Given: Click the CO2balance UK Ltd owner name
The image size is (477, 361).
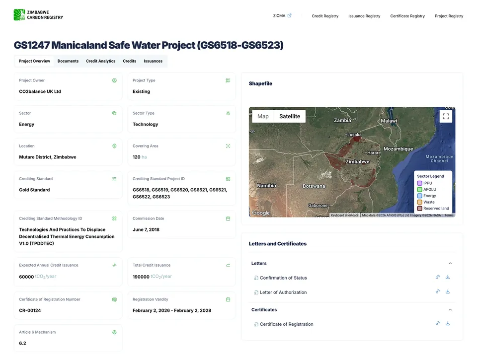Looking at the screenshot, I should (40, 91).
